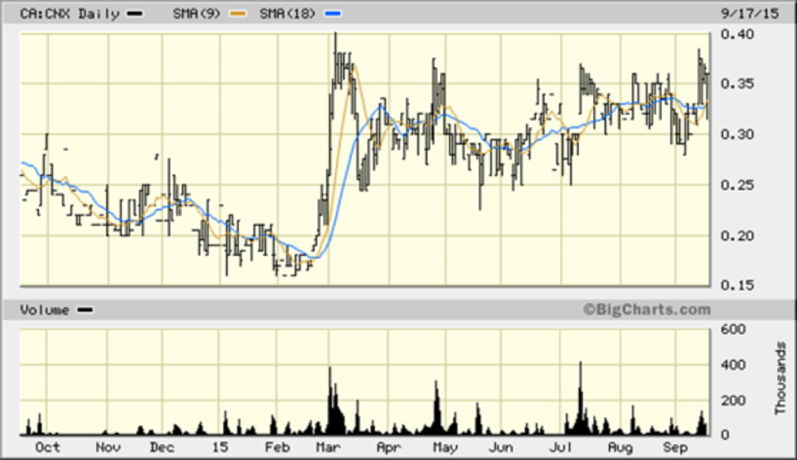
Task: Open the ©BigCharts.com watermark link
Action: tap(646, 309)
